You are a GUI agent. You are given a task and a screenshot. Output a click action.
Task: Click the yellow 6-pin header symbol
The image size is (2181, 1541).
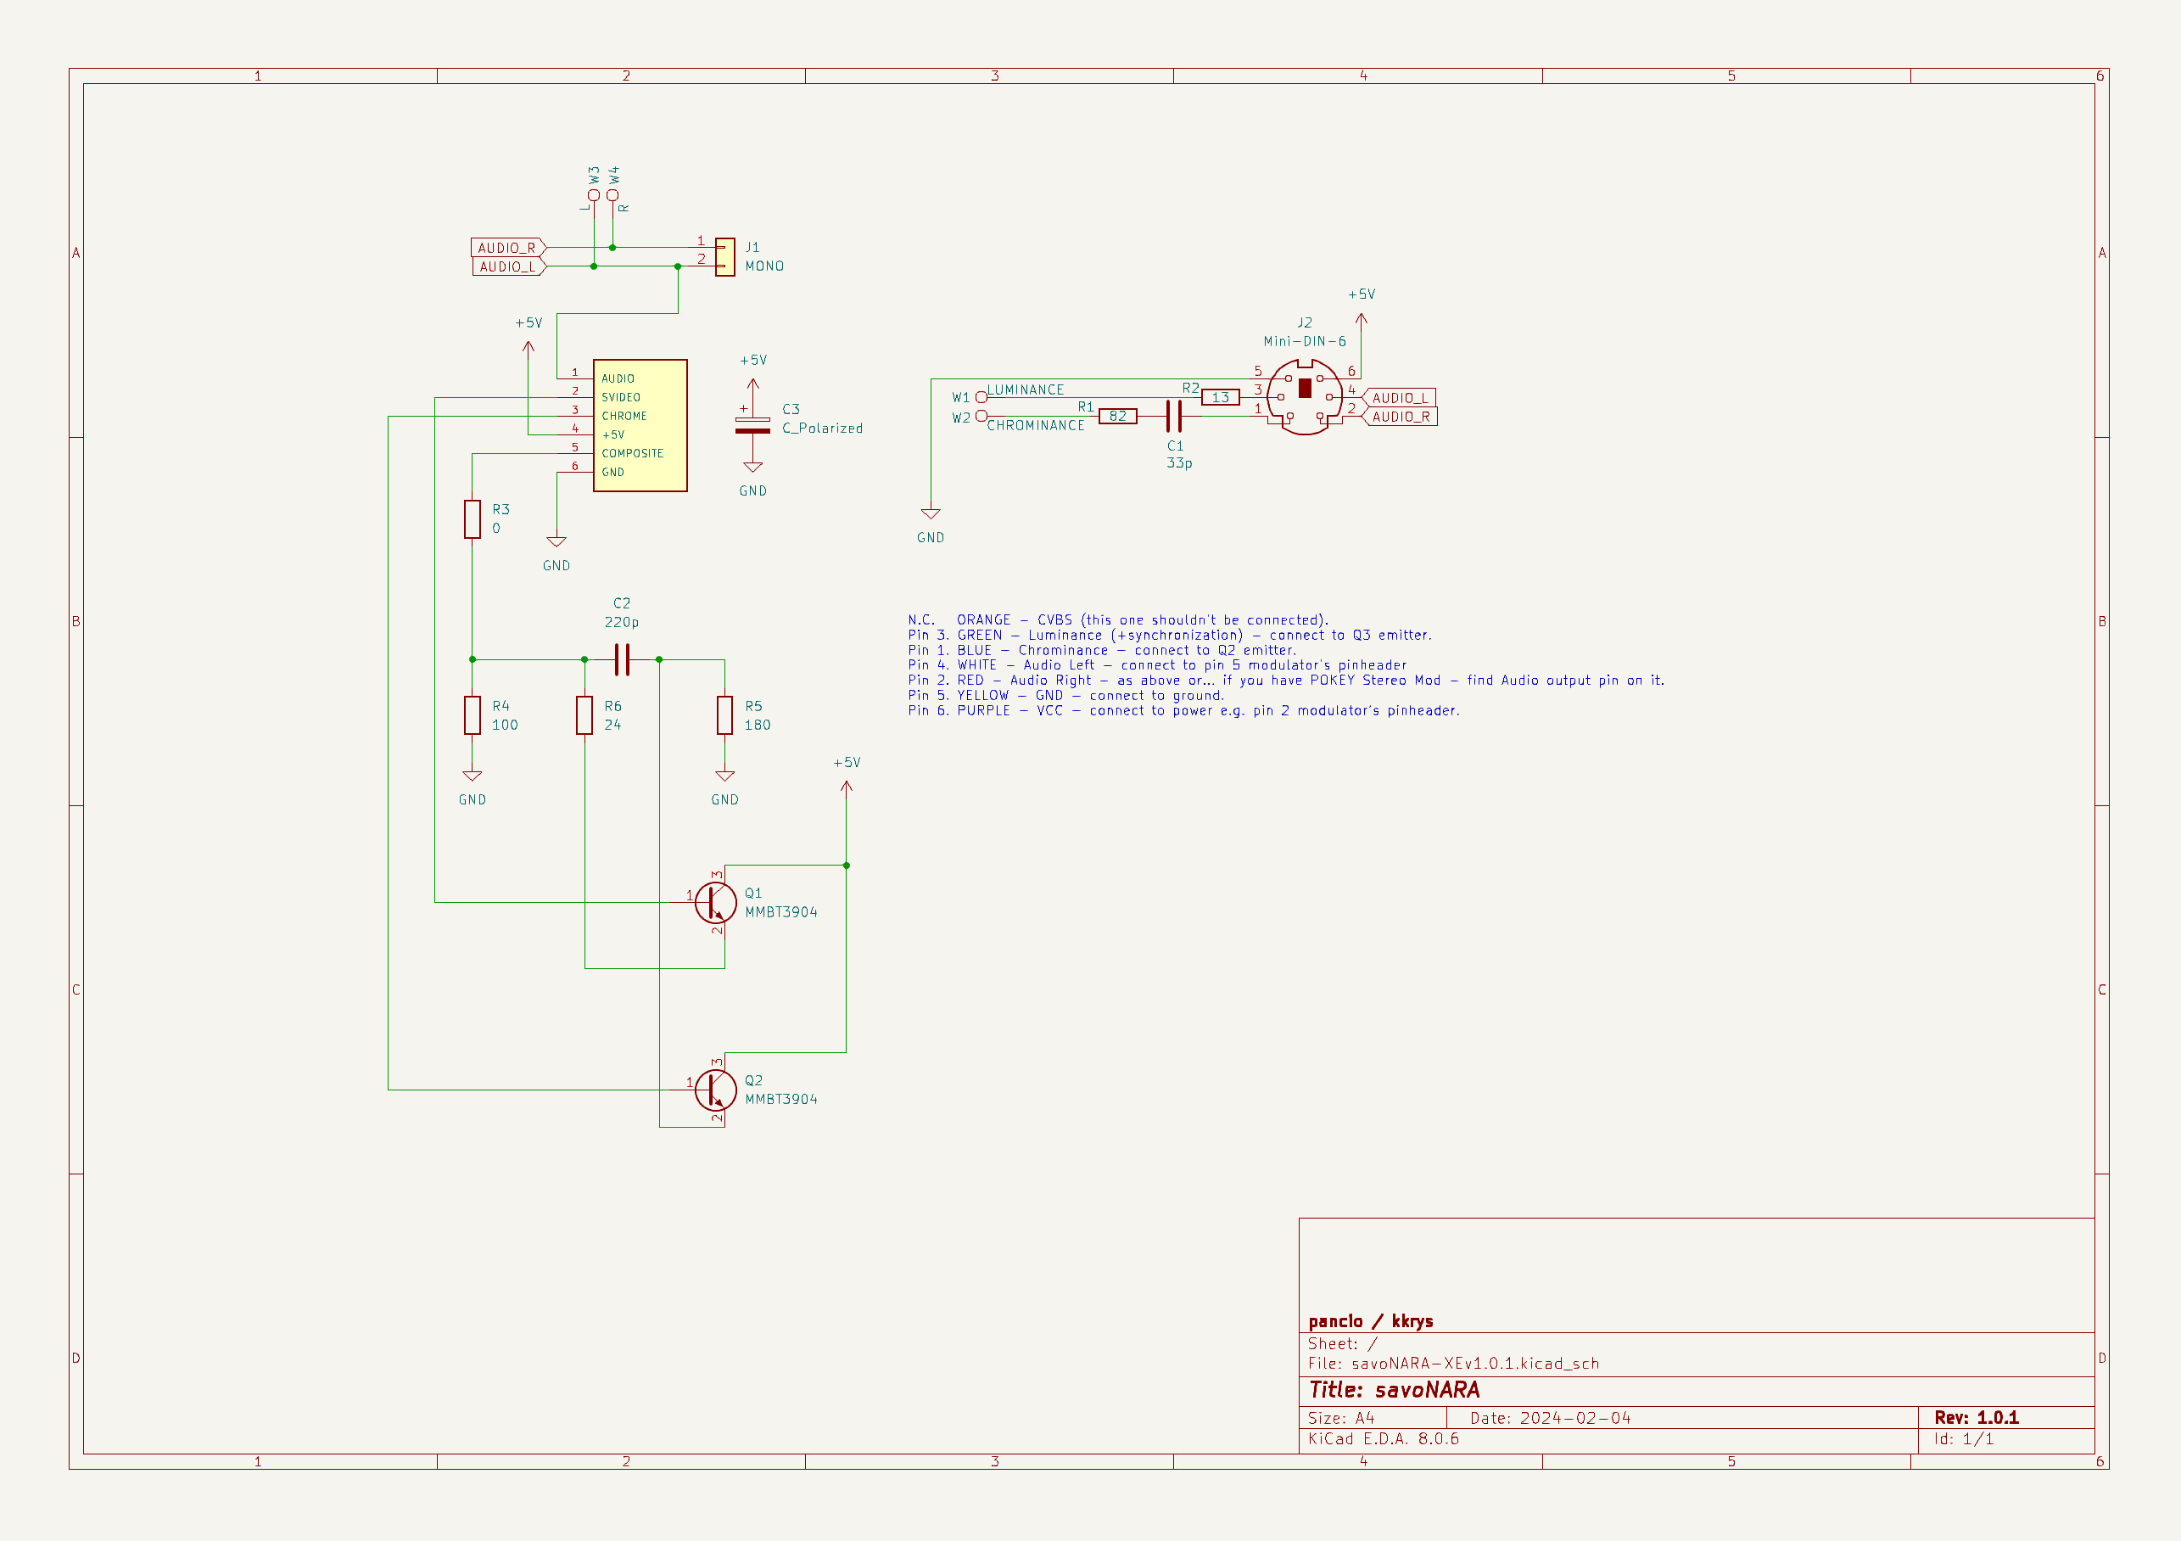click(640, 424)
